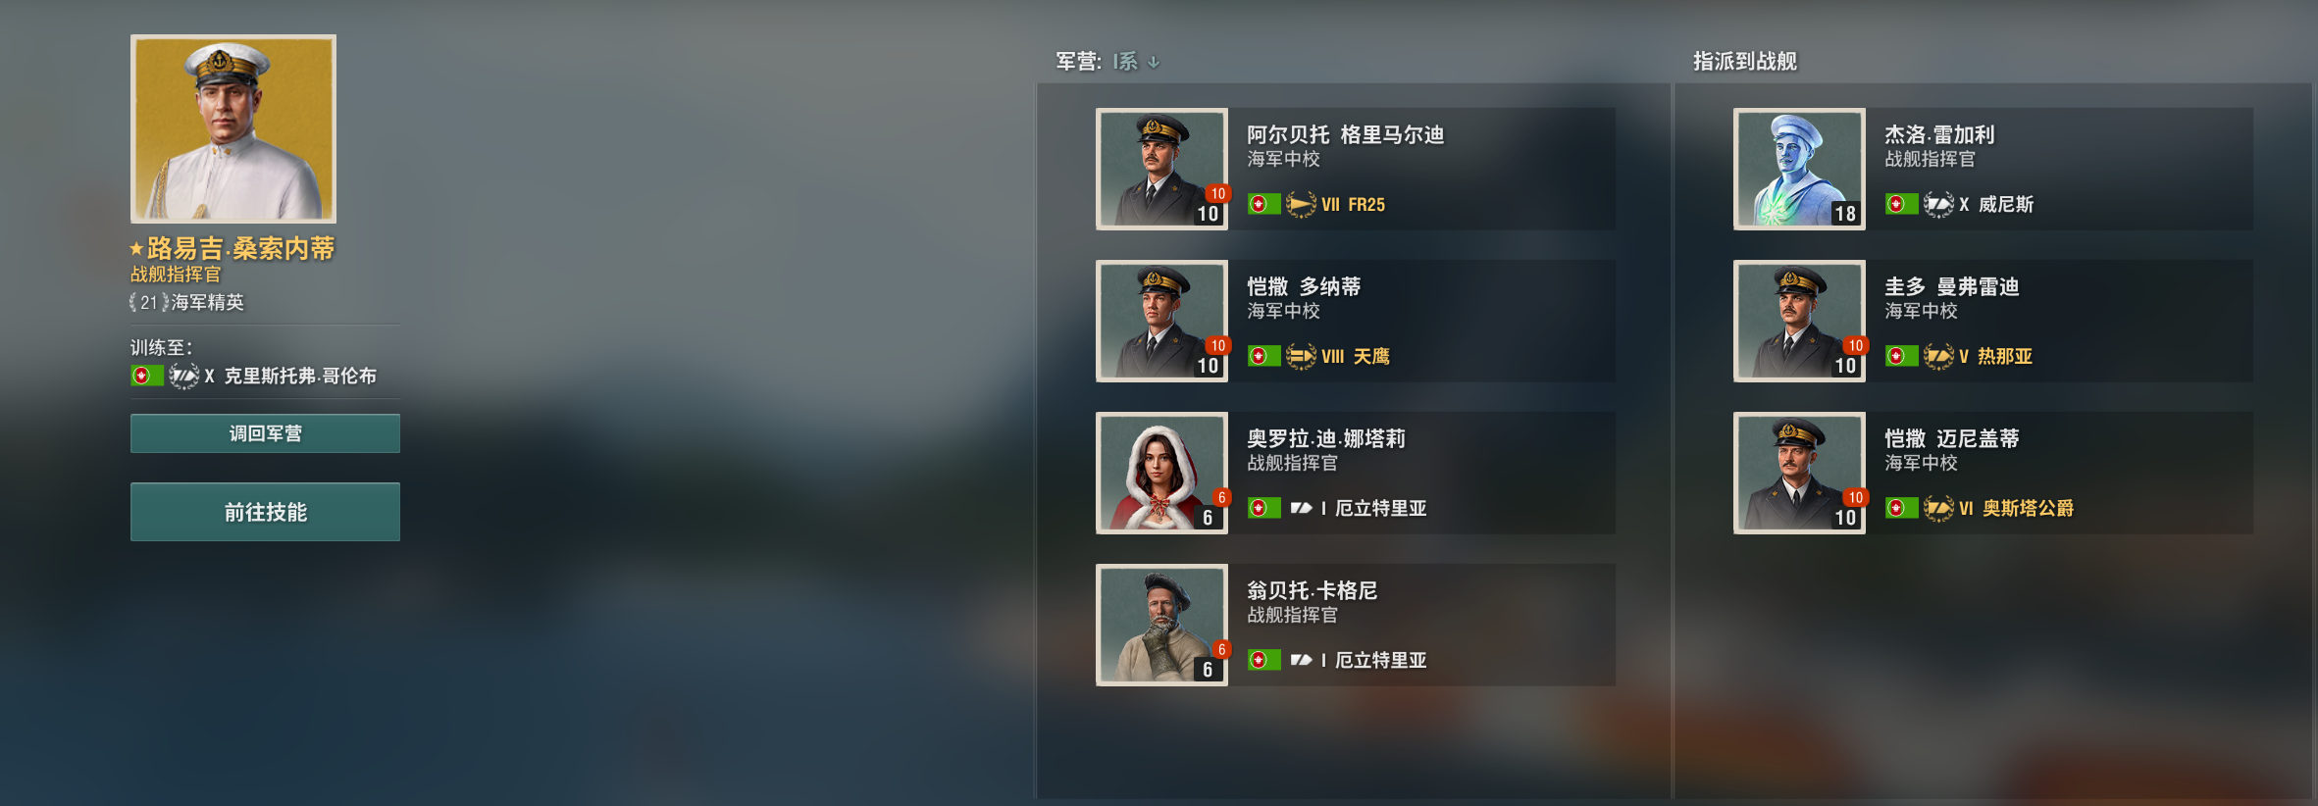Click the ship class icon beside 奥斯塔公爵

1938,508
